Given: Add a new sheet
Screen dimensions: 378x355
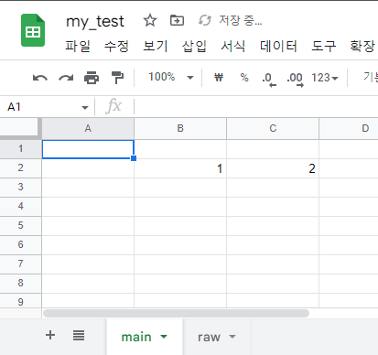Looking at the screenshot, I should click(x=50, y=335).
